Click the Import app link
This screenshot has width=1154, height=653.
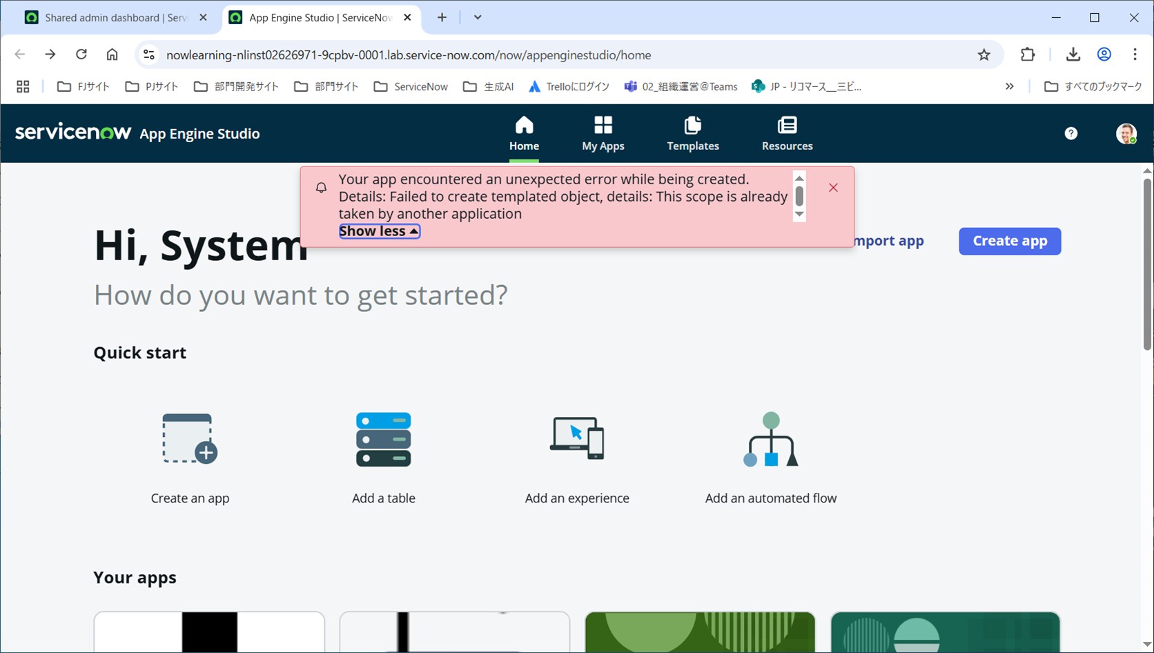889,241
